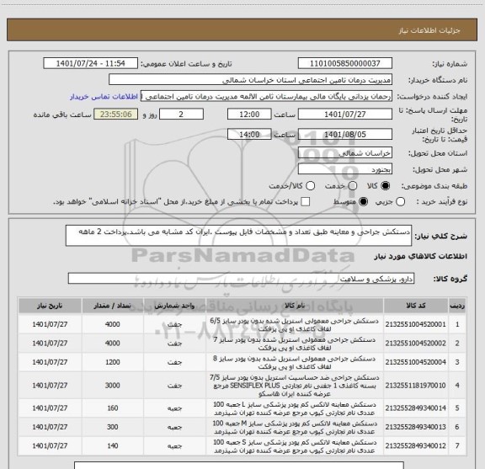
Task: Click the نام کالا column header
Action: (x=295, y=306)
